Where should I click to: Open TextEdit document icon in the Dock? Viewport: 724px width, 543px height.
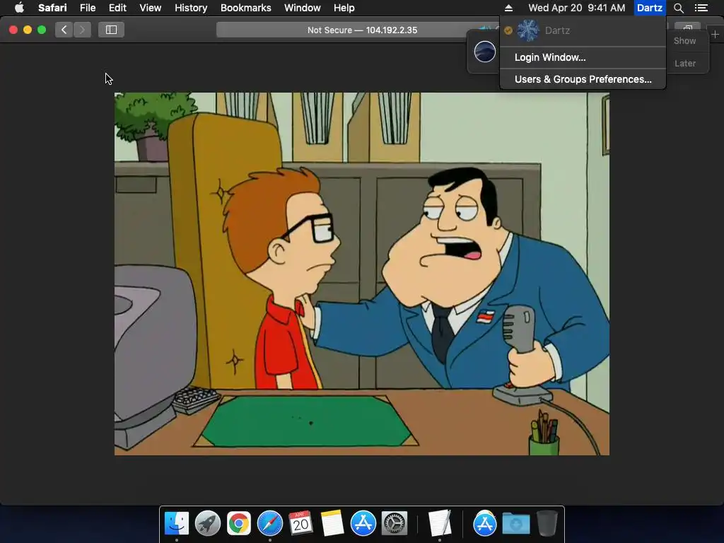[x=440, y=523]
